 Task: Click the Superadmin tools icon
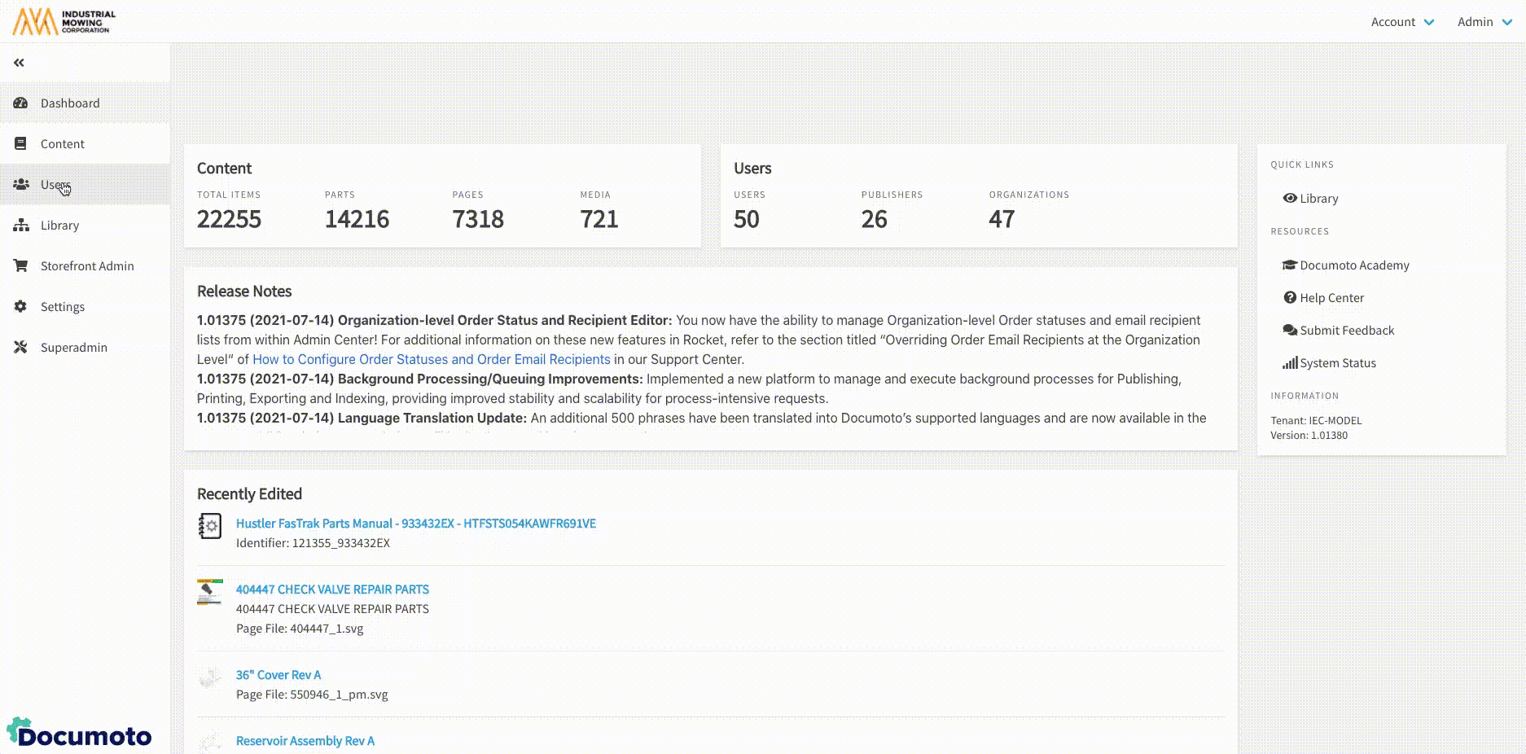[x=21, y=348]
